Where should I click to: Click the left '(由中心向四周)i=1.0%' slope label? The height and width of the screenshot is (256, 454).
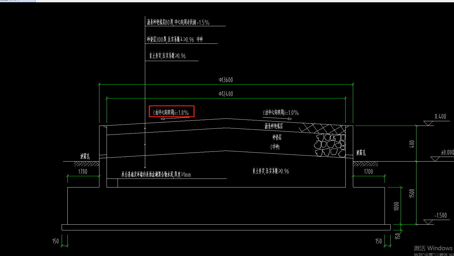click(171, 112)
